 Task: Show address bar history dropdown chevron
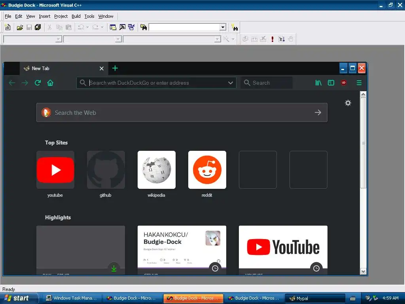[x=231, y=83]
